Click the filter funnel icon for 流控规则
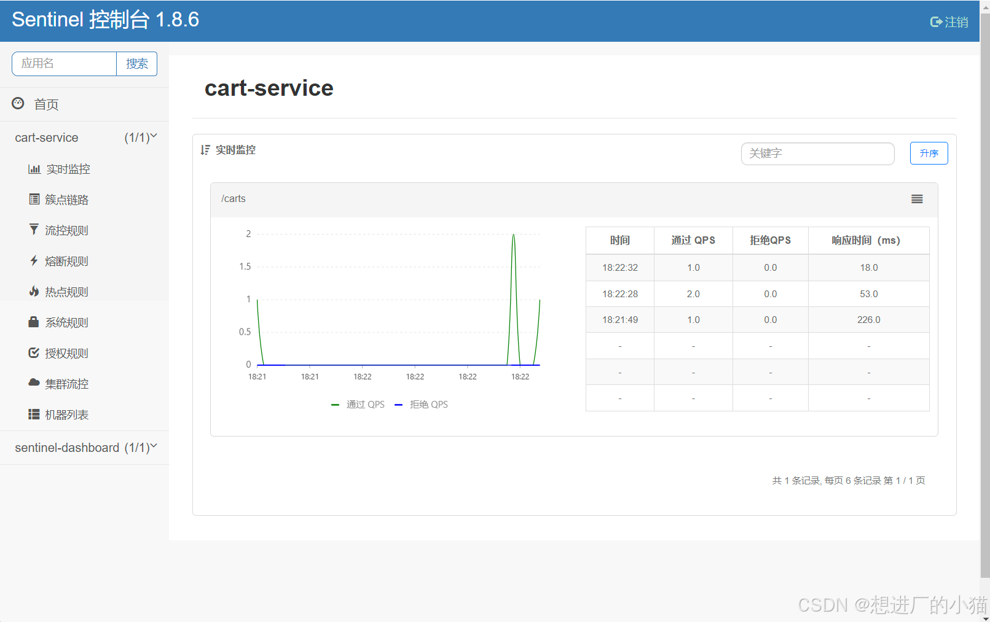990x622 pixels. 34,229
